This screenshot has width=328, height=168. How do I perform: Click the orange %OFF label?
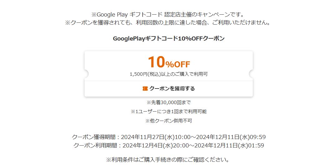(x=178, y=64)
